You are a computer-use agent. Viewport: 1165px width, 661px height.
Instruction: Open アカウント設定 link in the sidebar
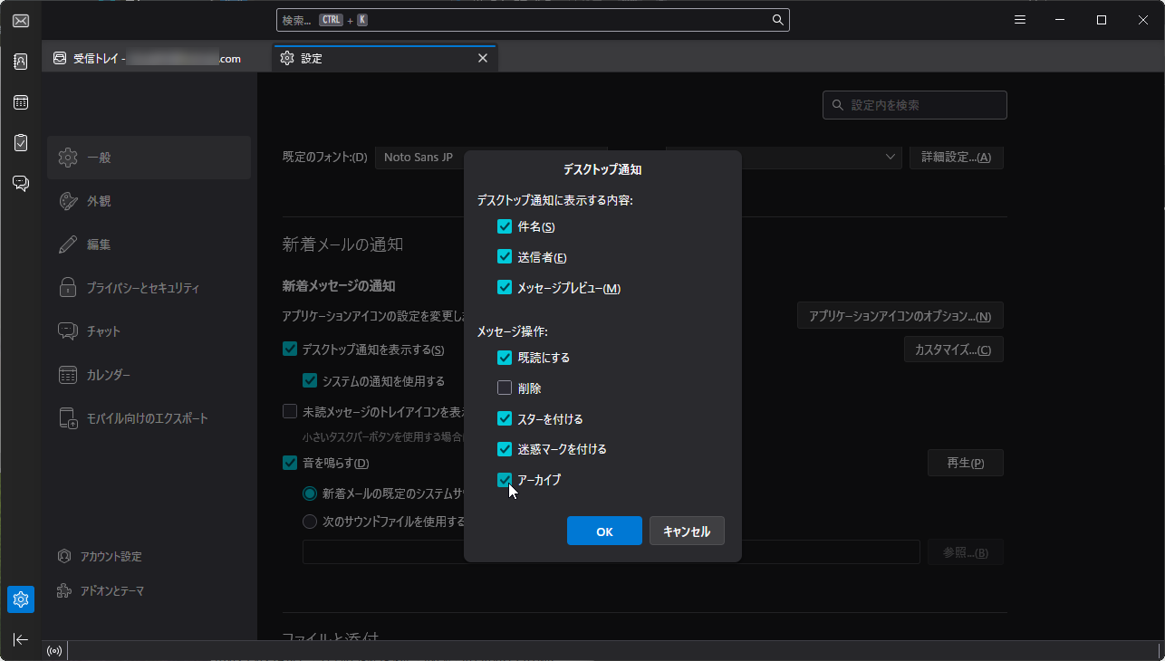click(100, 556)
